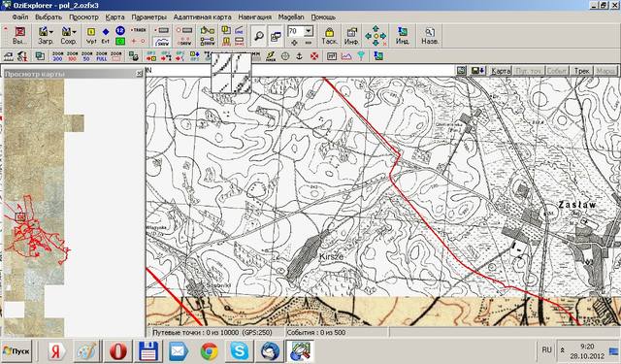The image size is (621, 364).
Task: Close the Просмотр карты overview panel
Action: (139, 74)
